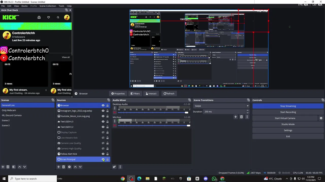Remove scene transition with trash icon
The width and height of the screenshot is (325, 182).
(x=241, y=117)
